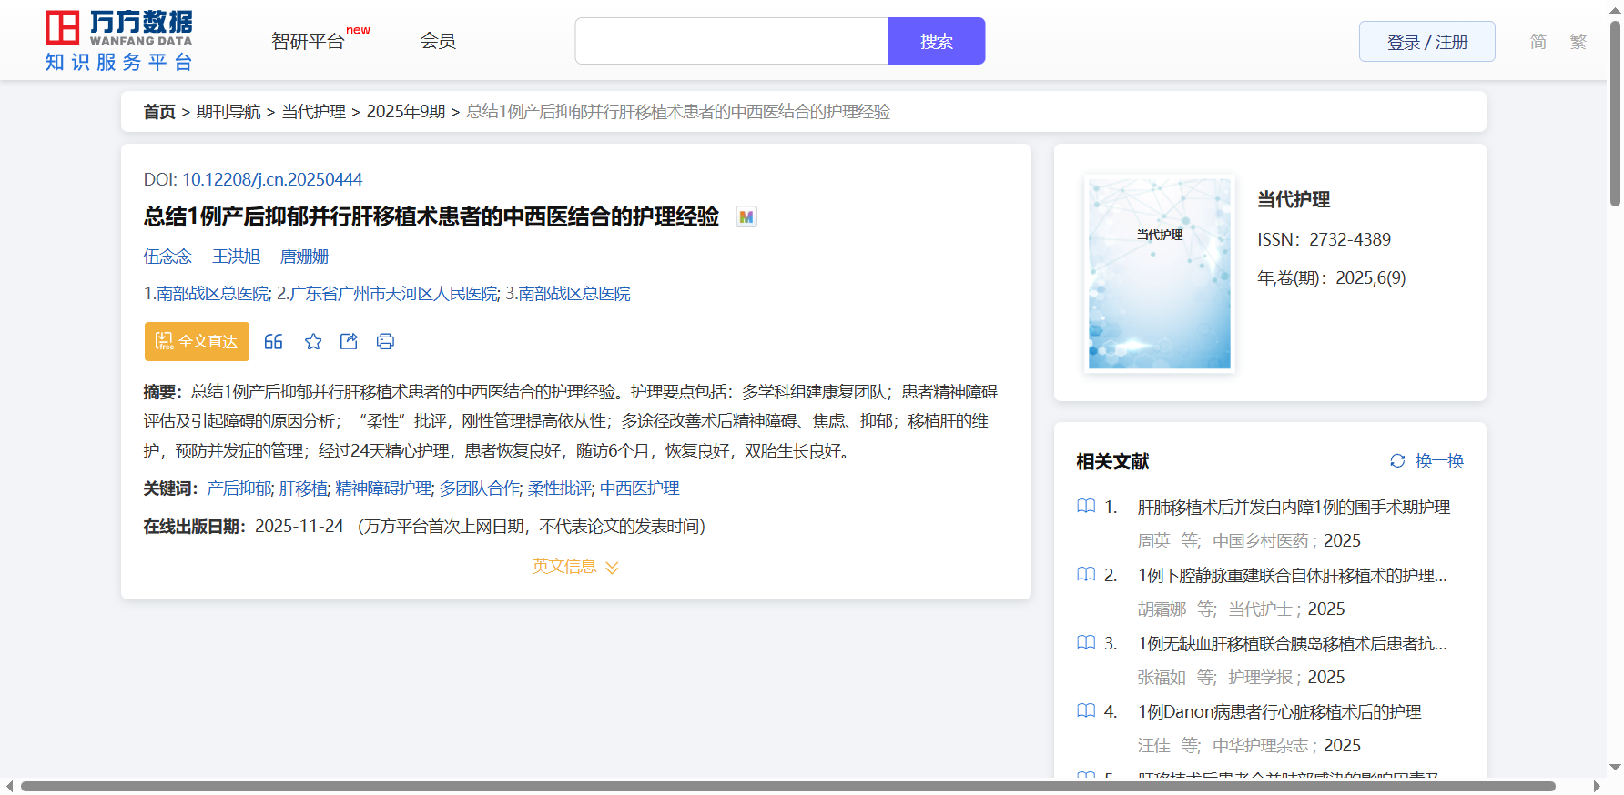Click the star favorite icon
The width and height of the screenshot is (1624, 795).
click(x=313, y=341)
